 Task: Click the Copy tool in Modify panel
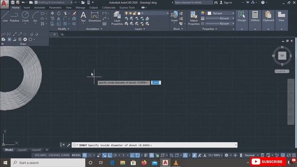(52, 19)
